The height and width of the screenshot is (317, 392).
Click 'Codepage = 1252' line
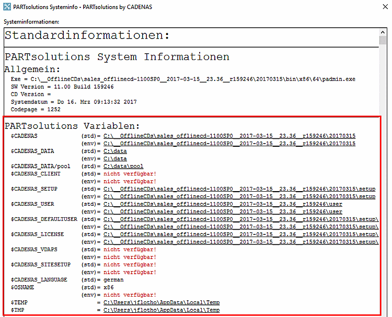36,110
